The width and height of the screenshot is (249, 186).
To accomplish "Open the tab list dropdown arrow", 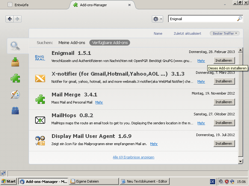I will click(225, 5).
